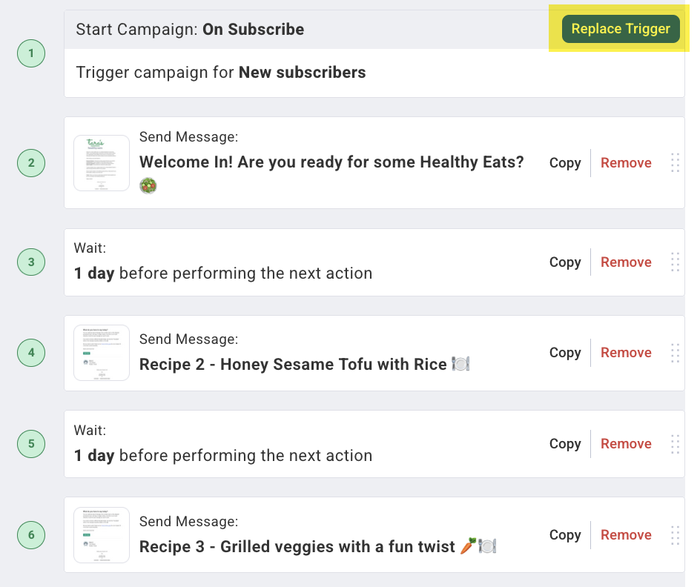This screenshot has height=587, width=700.
Task: Copy the first 1 day wait step
Action: [565, 262]
